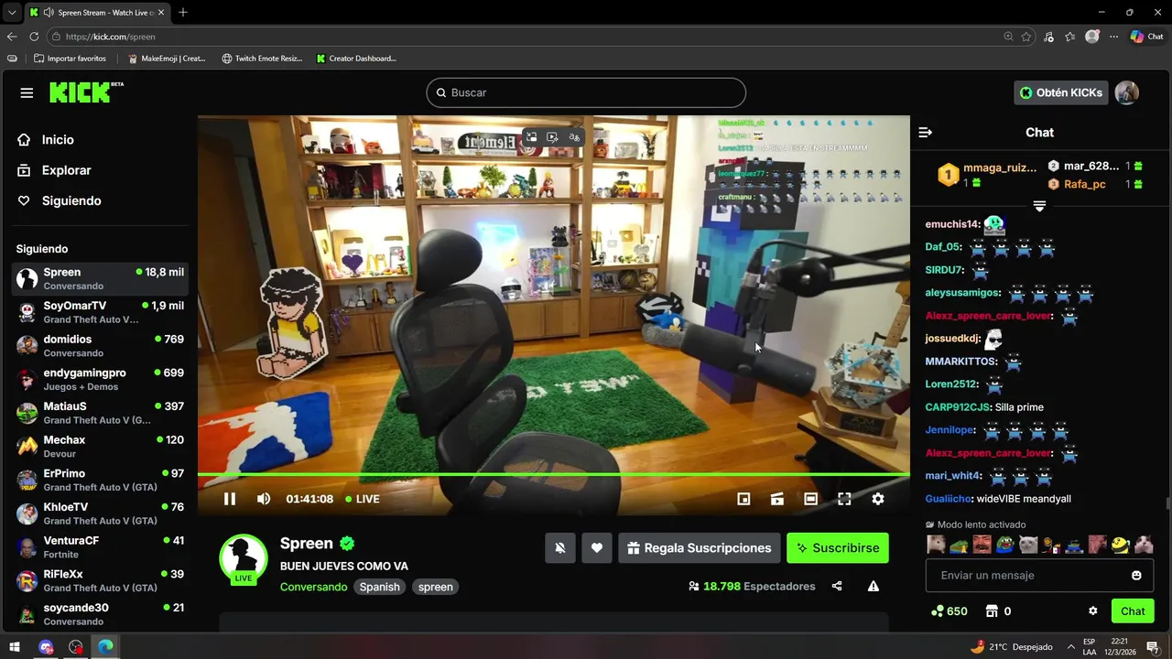
Task: Click Gualiicho username in chat
Action: pos(949,499)
